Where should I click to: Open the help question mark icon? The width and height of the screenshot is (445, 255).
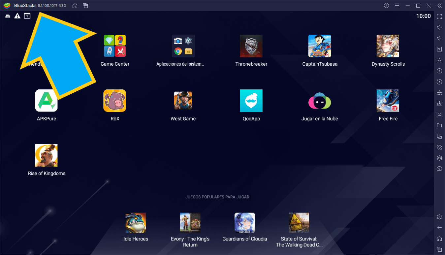(x=387, y=6)
